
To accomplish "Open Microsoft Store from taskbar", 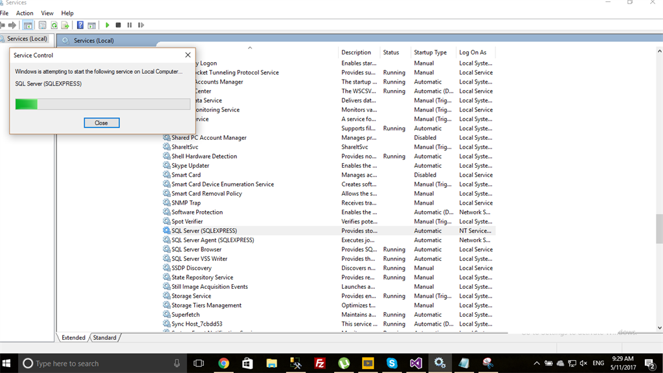I will pos(247,363).
